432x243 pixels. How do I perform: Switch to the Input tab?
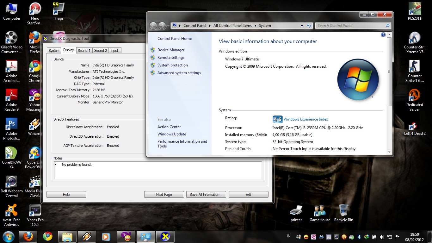pos(114,51)
